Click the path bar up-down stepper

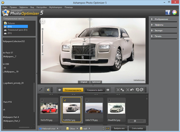(103, 128)
